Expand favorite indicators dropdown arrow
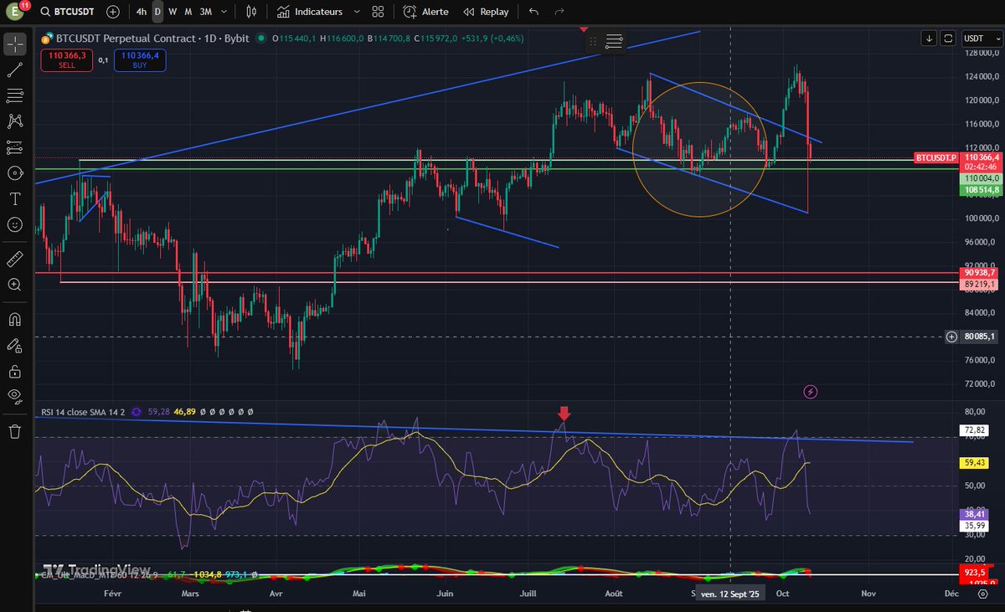The image size is (1005, 612). pyautogui.click(x=358, y=13)
